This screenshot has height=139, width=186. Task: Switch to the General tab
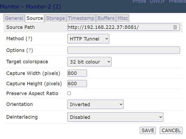click(14, 18)
